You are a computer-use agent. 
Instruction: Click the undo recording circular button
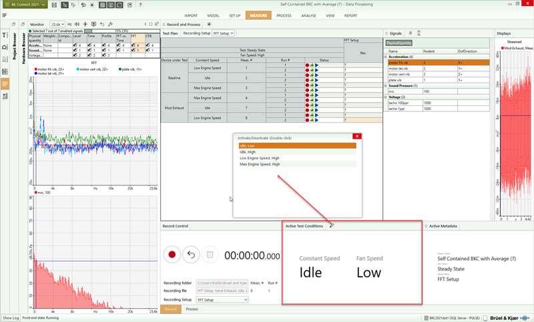(x=191, y=255)
